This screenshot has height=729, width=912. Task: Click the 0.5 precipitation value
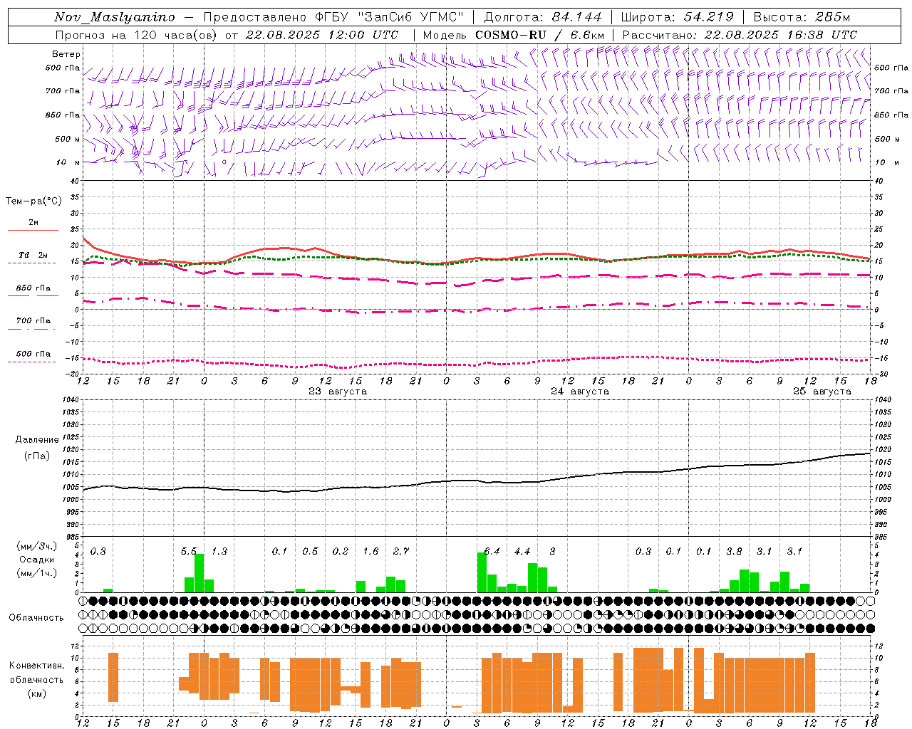[310, 552]
